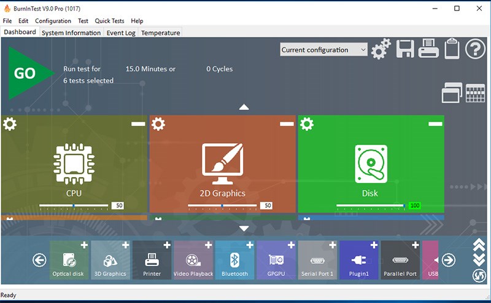Click the 15.0 Minutes duration text
491x303 pixels.
[150, 69]
